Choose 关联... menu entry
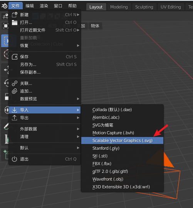This screenshot has height=208, width=193. (x=45, y=84)
